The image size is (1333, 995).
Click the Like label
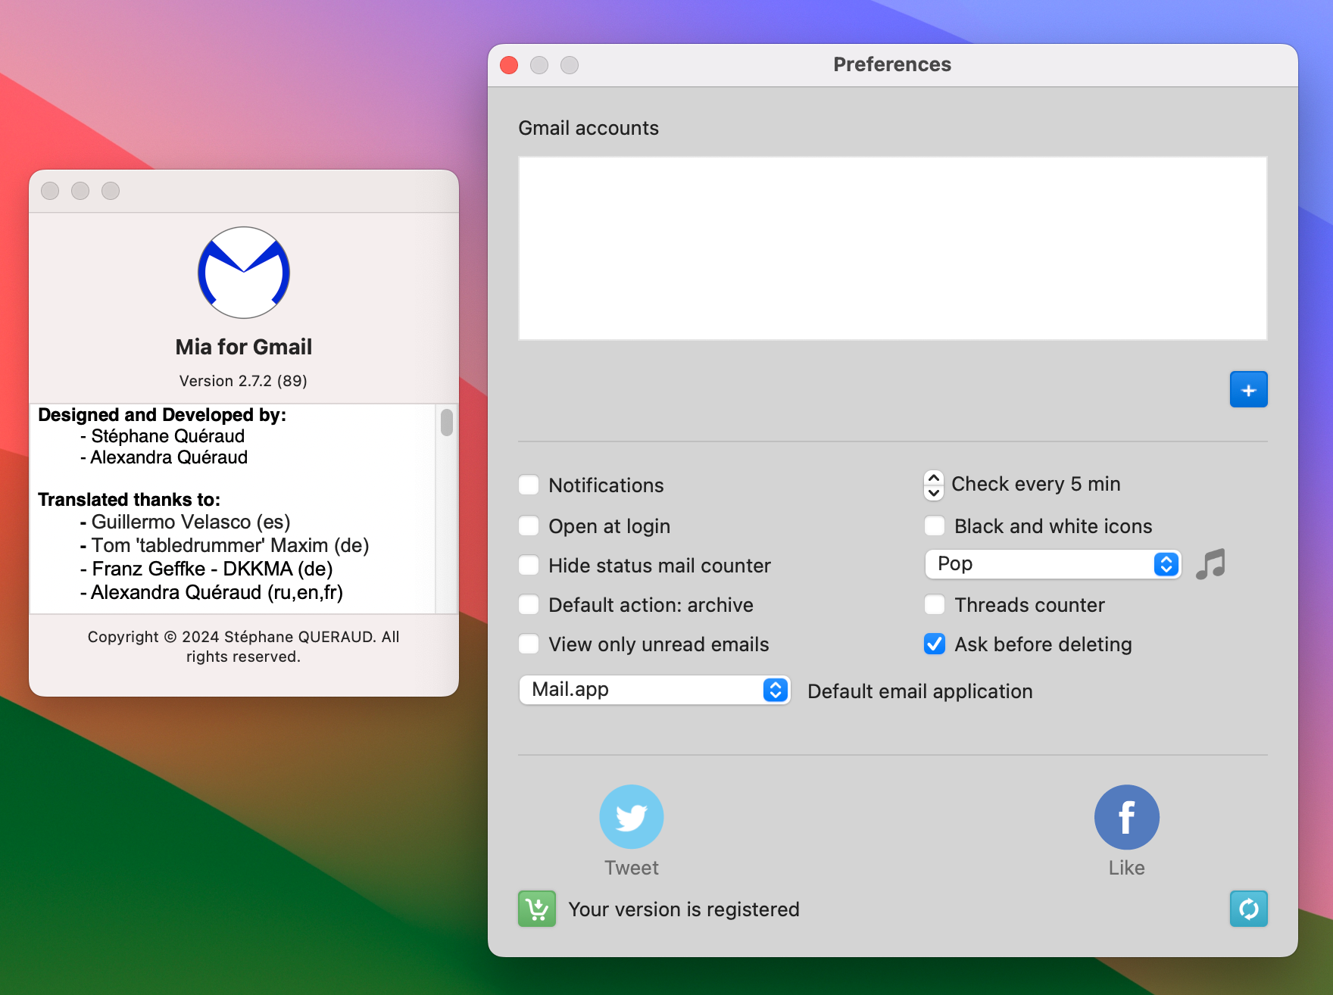pos(1126,868)
